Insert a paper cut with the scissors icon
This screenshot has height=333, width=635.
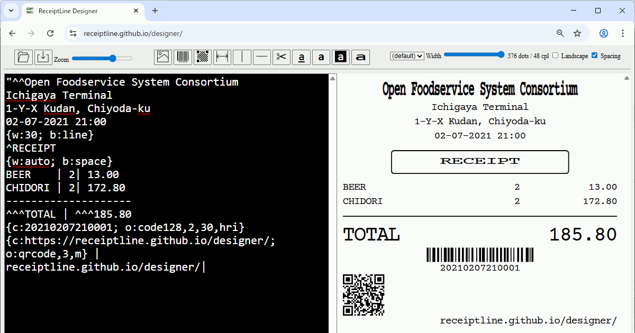[281, 57]
